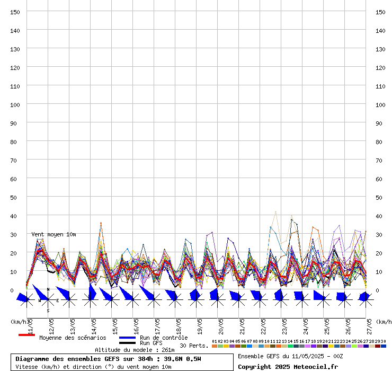Click the 27/05 date axis label
This screenshot has width=392, height=371.
pyautogui.click(x=369, y=326)
